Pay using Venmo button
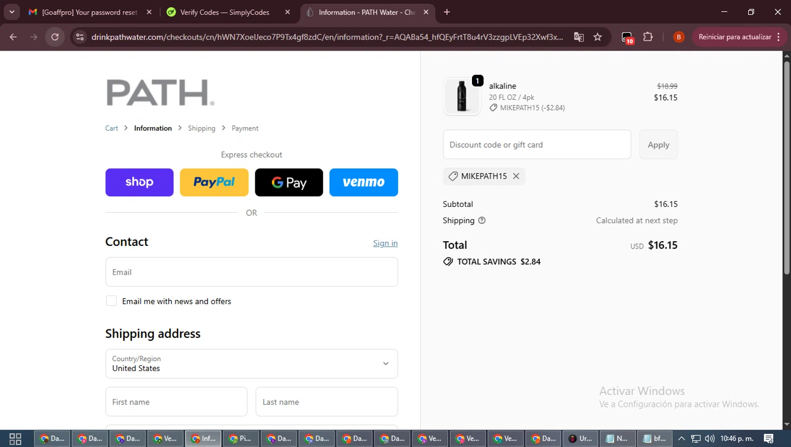This screenshot has width=791, height=447. pyautogui.click(x=364, y=182)
